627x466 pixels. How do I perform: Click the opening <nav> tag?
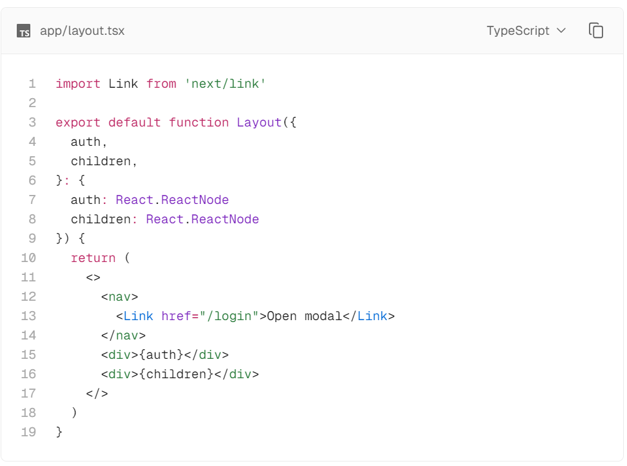(x=119, y=297)
